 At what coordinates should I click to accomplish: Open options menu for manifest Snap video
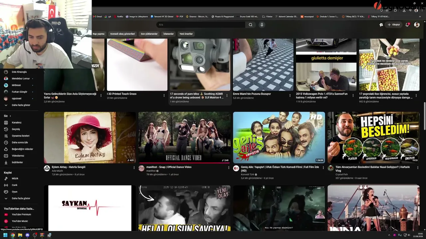coord(229,168)
